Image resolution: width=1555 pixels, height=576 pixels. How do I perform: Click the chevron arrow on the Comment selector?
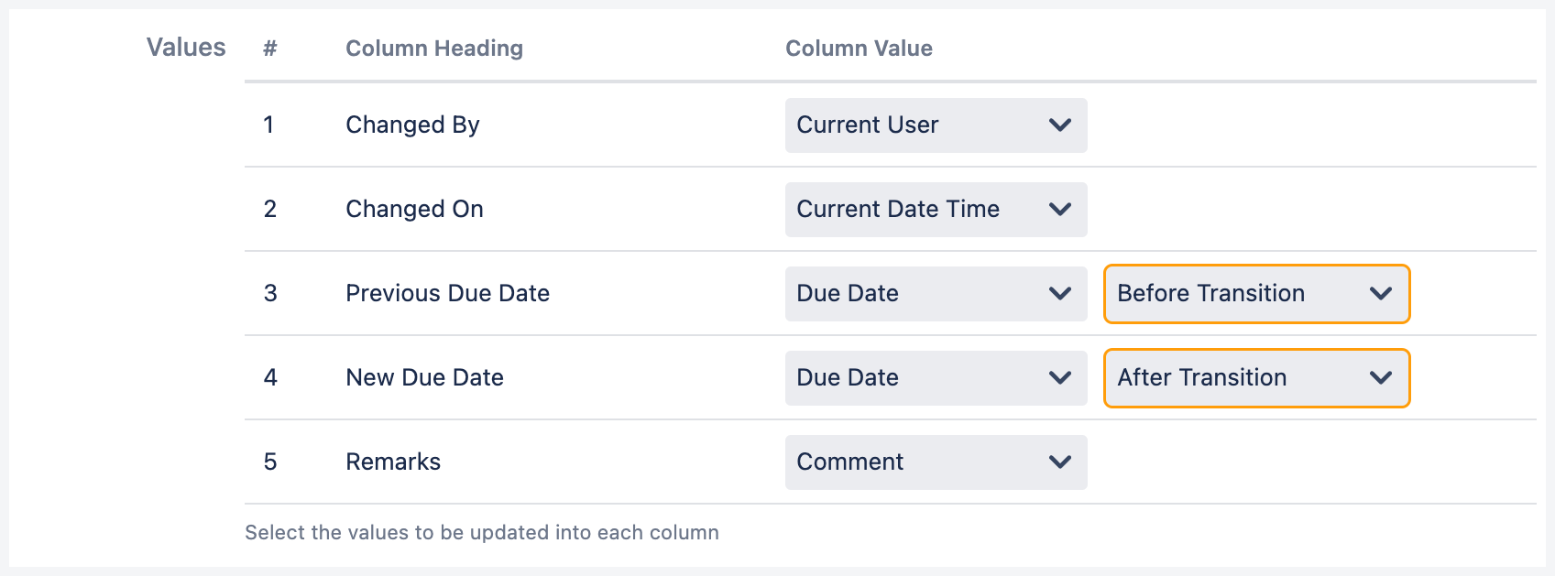tap(1059, 462)
